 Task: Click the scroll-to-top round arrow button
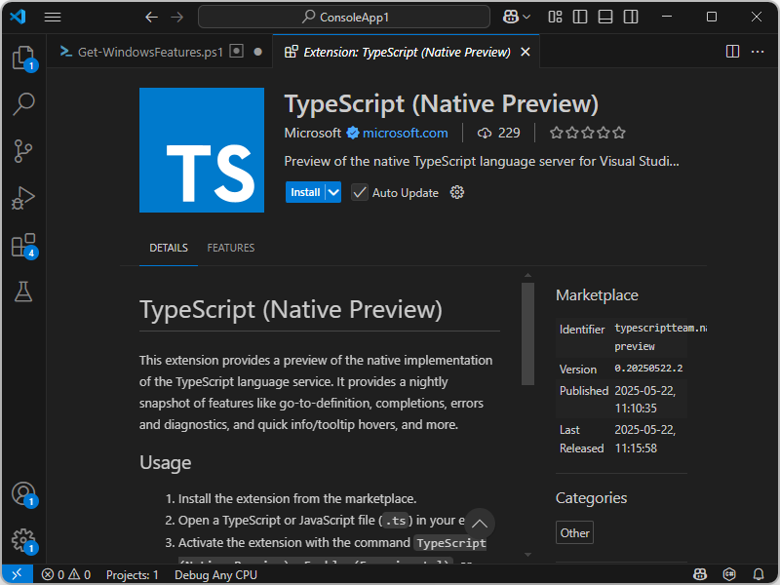pyautogui.click(x=480, y=524)
